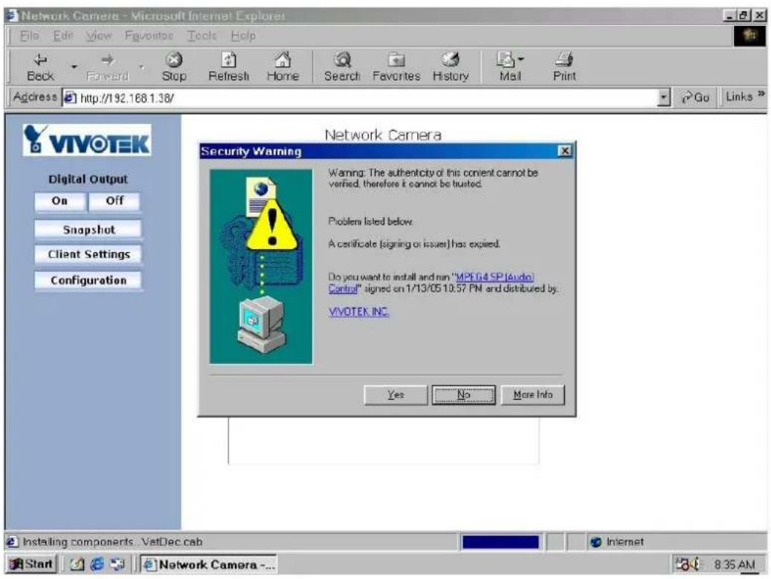Click the volume tray icon

[x=694, y=564]
